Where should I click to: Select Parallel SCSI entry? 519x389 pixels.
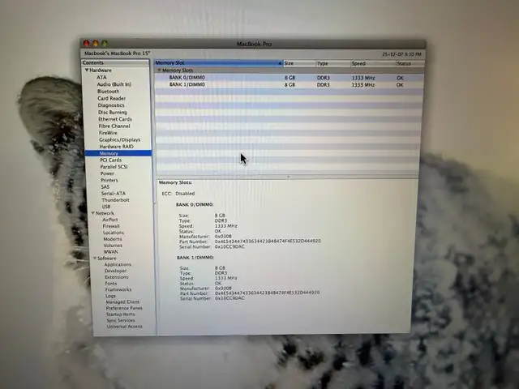114,167
